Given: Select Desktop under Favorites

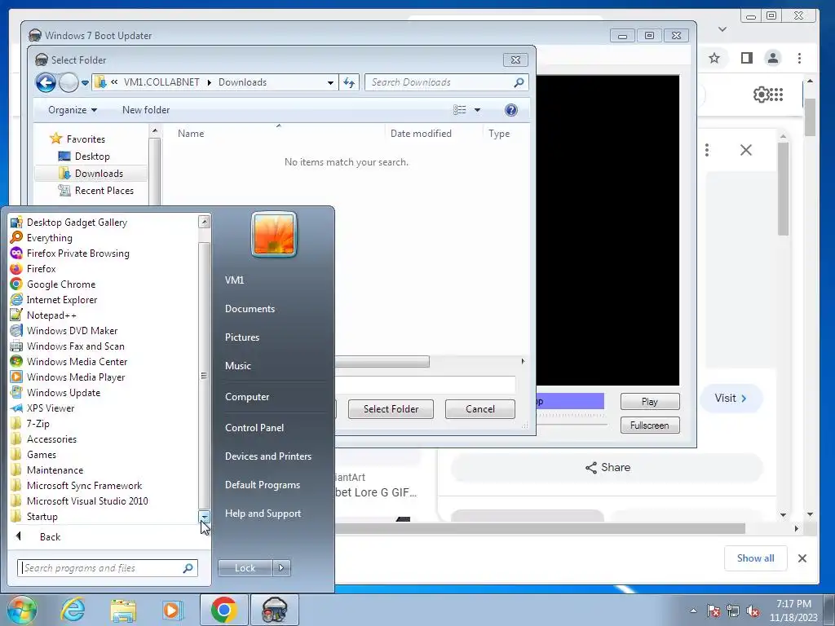Looking at the screenshot, I should click(92, 156).
